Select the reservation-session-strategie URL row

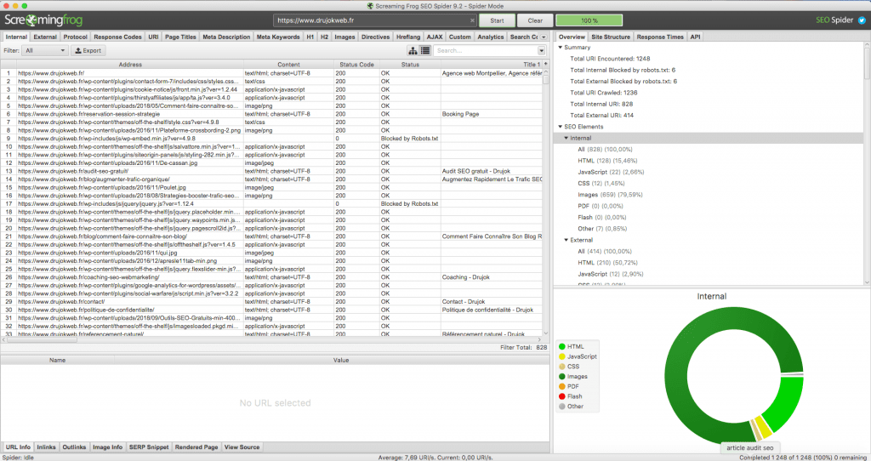tap(271, 114)
